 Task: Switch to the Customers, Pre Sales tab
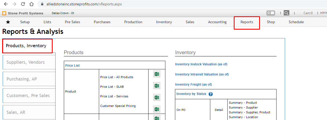(29, 95)
